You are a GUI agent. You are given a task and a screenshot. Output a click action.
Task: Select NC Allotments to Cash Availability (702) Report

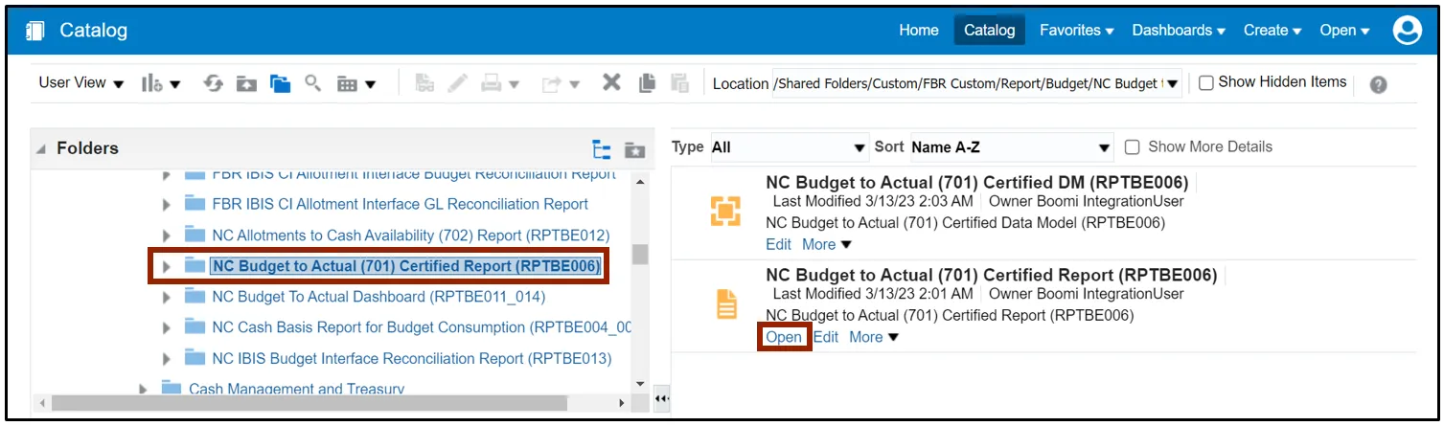coord(411,235)
